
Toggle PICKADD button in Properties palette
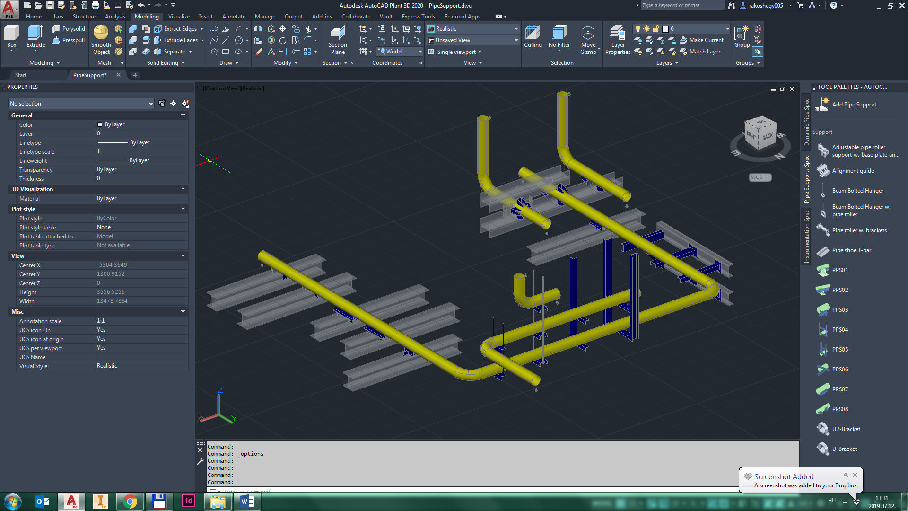(162, 104)
